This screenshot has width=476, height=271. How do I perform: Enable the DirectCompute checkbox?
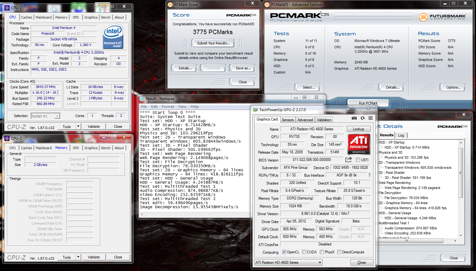[339, 252]
